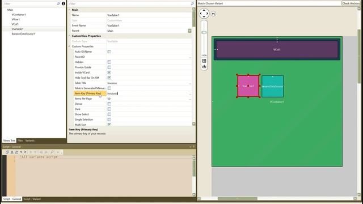Click the magnifier Find icon in script toolbar
This screenshot has height=204, width=363.
[x=52, y=152]
